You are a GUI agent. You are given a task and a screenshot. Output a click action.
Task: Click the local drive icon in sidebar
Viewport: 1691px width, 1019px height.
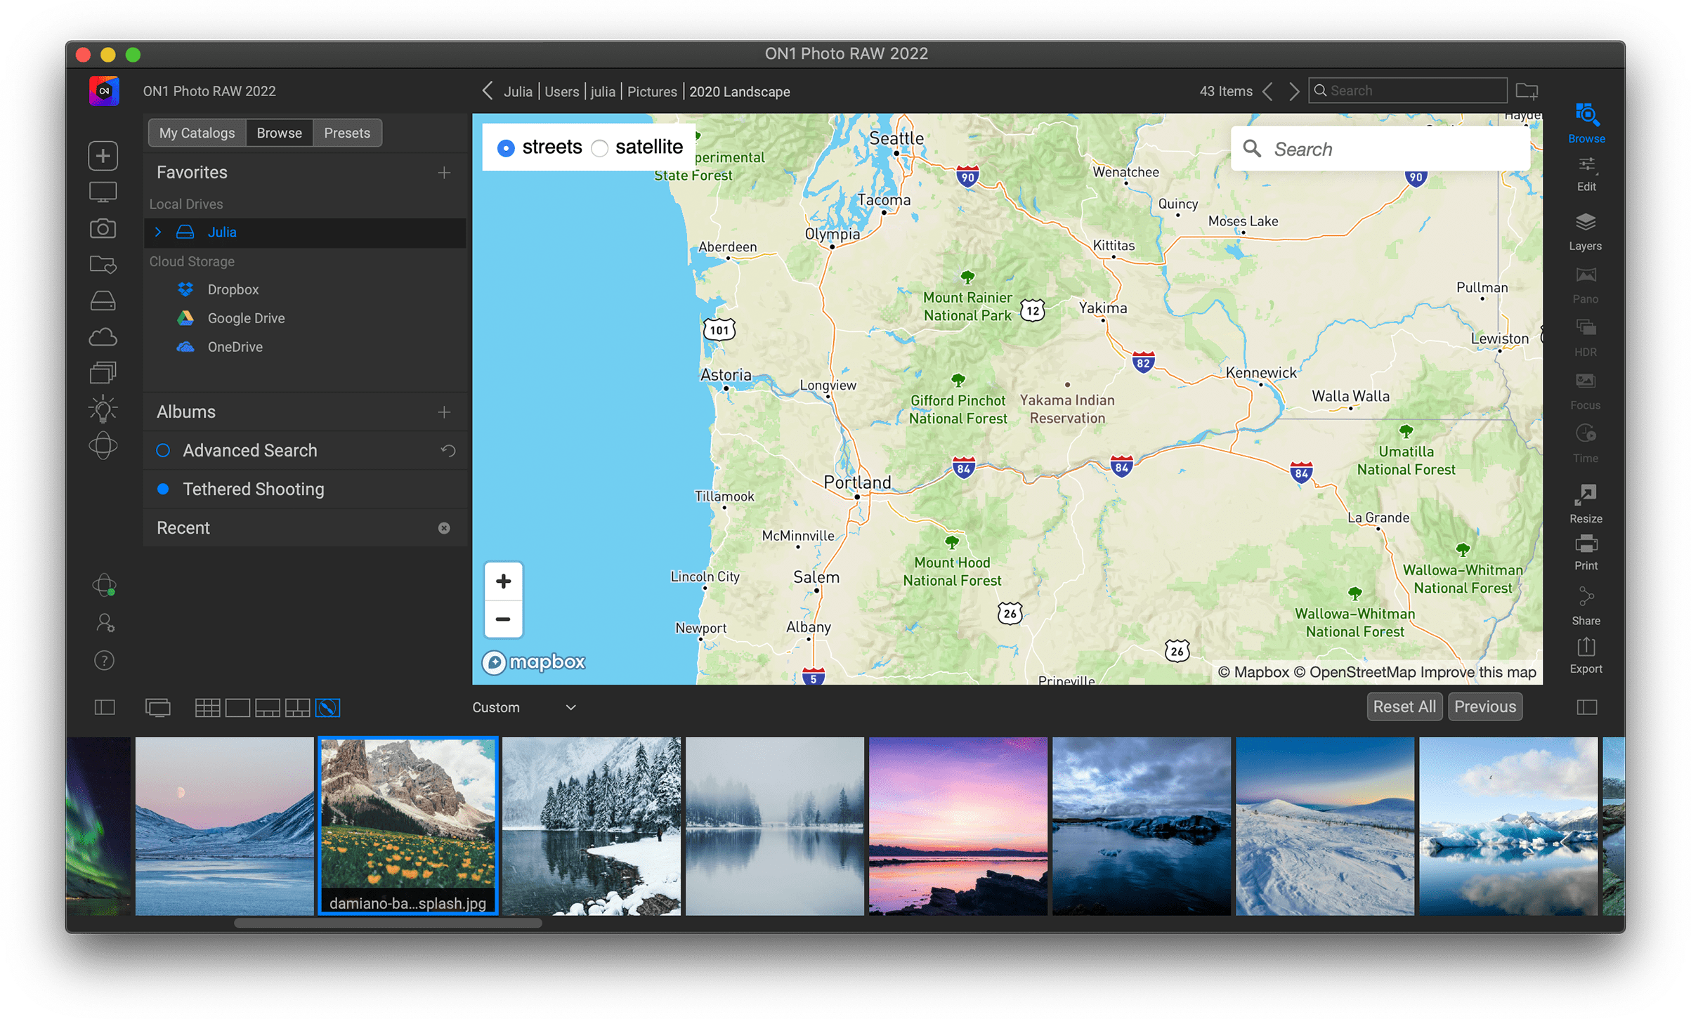pos(103,301)
